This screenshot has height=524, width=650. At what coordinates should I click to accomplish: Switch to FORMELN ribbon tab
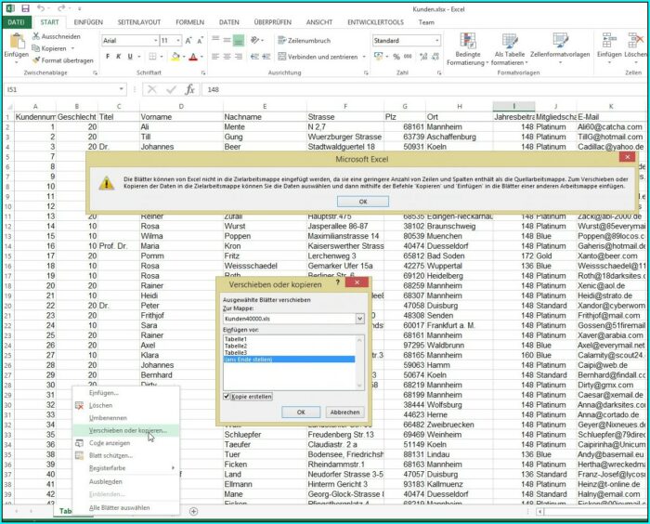pyautogui.click(x=189, y=22)
